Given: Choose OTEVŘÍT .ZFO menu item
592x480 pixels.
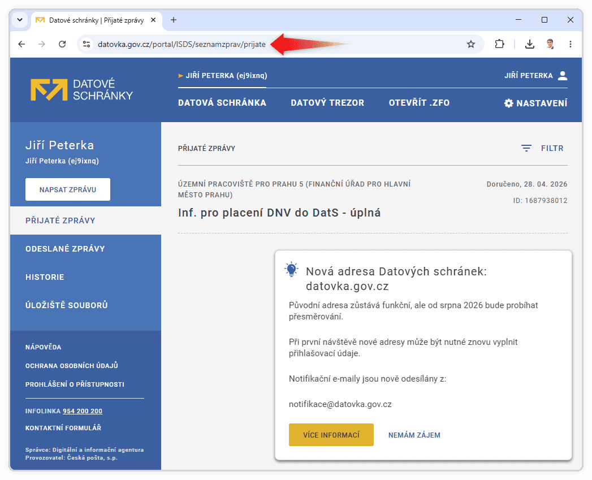Looking at the screenshot, I should click(x=419, y=103).
